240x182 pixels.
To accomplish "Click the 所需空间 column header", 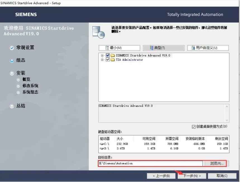I will pos(172,139).
